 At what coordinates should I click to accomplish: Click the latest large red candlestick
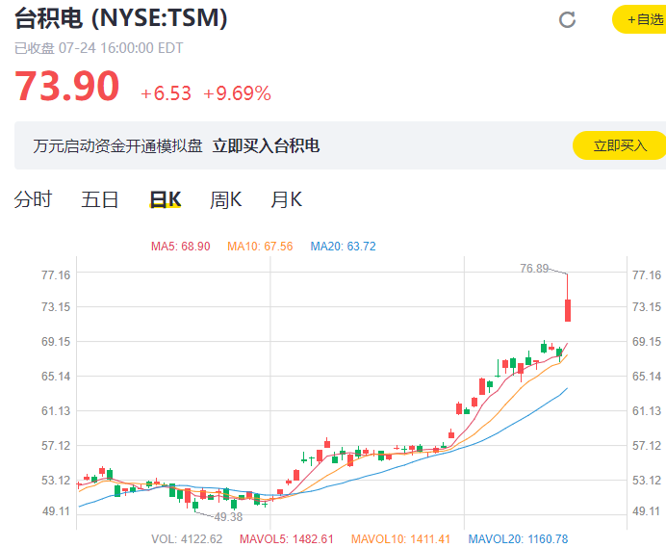(x=569, y=310)
